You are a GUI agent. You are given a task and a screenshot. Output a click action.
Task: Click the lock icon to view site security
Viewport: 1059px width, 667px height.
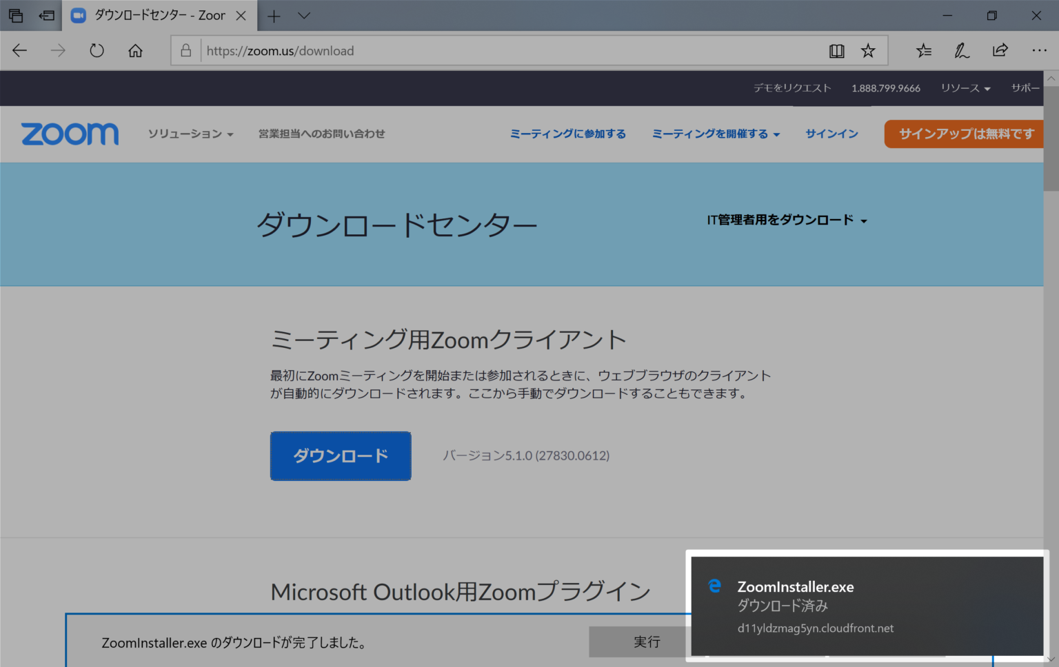[185, 50]
